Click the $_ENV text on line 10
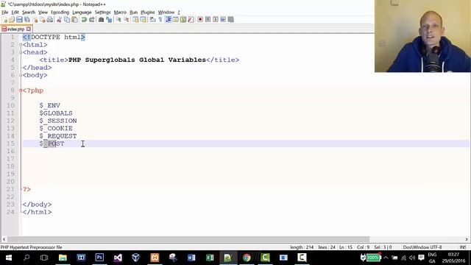The image size is (471, 265). tap(49, 105)
